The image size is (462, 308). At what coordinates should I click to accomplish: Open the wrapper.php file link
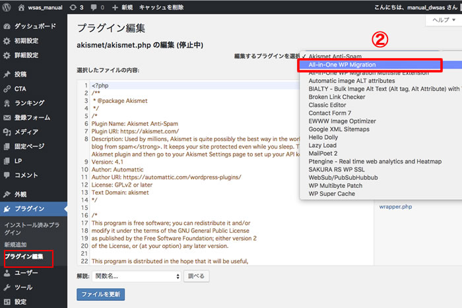[395, 206]
